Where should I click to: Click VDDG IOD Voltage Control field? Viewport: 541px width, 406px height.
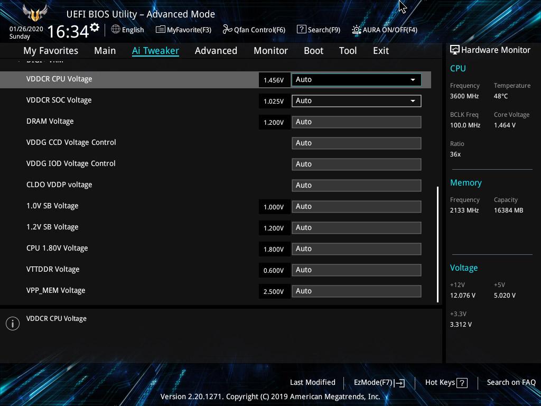pos(357,164)
